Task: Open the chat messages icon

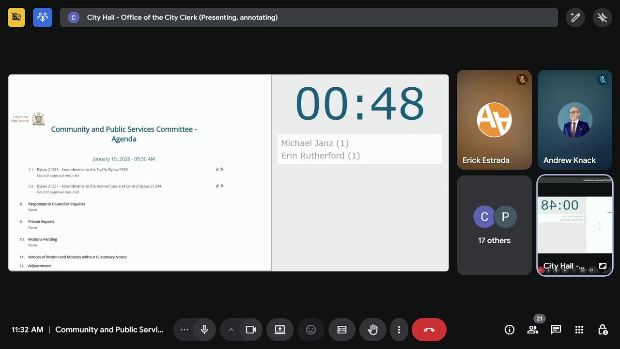Action: coord(556,330)
